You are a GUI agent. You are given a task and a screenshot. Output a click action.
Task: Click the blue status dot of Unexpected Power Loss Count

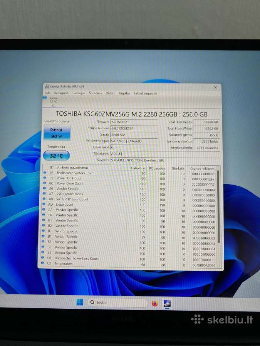[43, 258]
